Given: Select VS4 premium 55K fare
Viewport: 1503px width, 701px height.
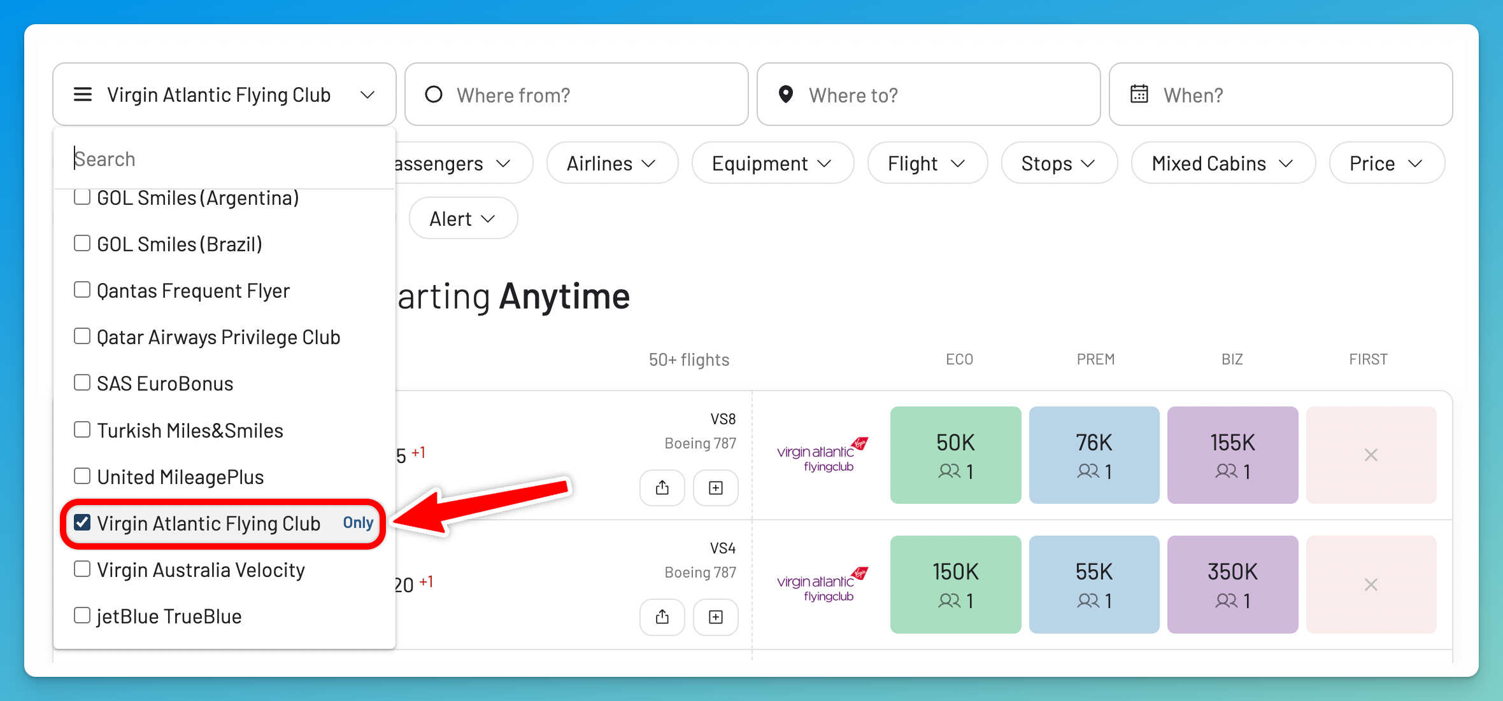Looking at the screenshot, I should coord(1094,585).
